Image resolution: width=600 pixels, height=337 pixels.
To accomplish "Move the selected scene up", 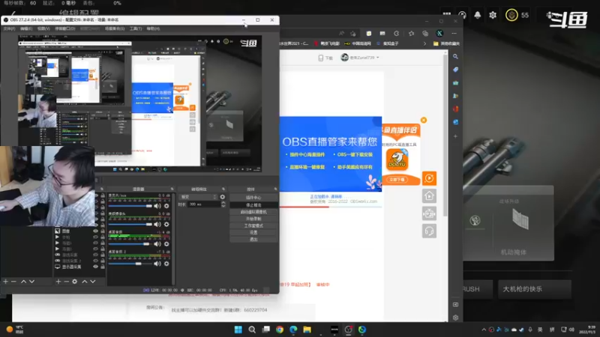I will [x=24, y=282].
